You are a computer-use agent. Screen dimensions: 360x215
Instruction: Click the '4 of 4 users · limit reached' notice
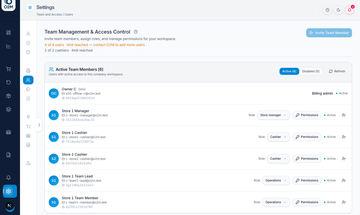tap(95, 45)
